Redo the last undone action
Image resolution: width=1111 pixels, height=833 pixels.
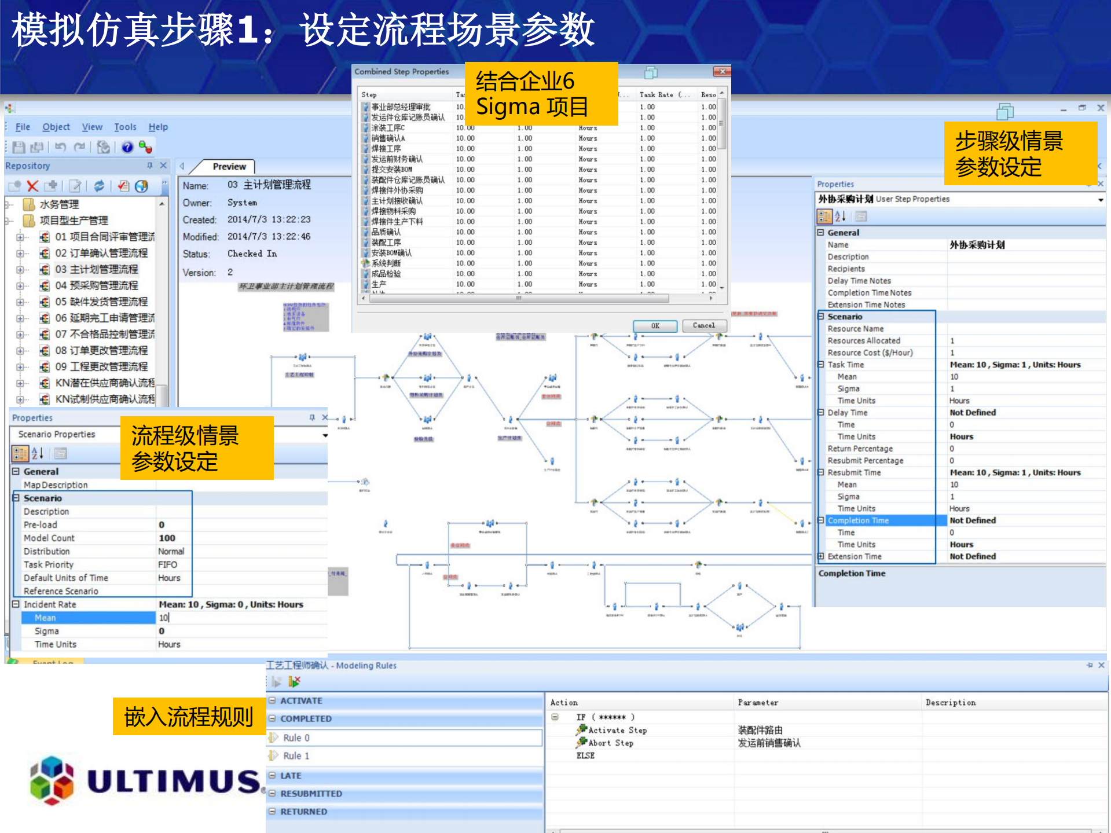[79, 146]
